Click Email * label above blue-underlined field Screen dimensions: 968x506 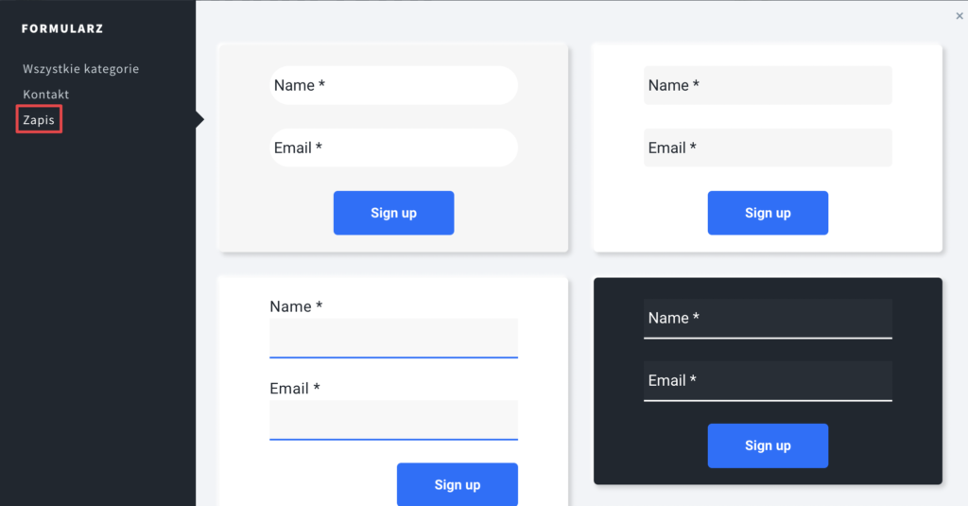pos(295,388)
